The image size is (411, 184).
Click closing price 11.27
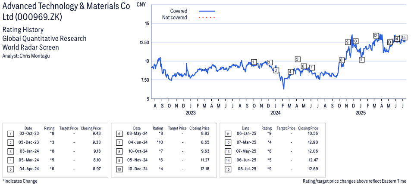[x=205, y=160]
